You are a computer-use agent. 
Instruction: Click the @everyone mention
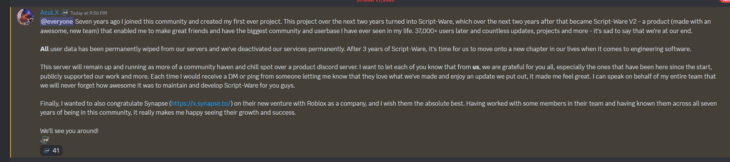57,21
